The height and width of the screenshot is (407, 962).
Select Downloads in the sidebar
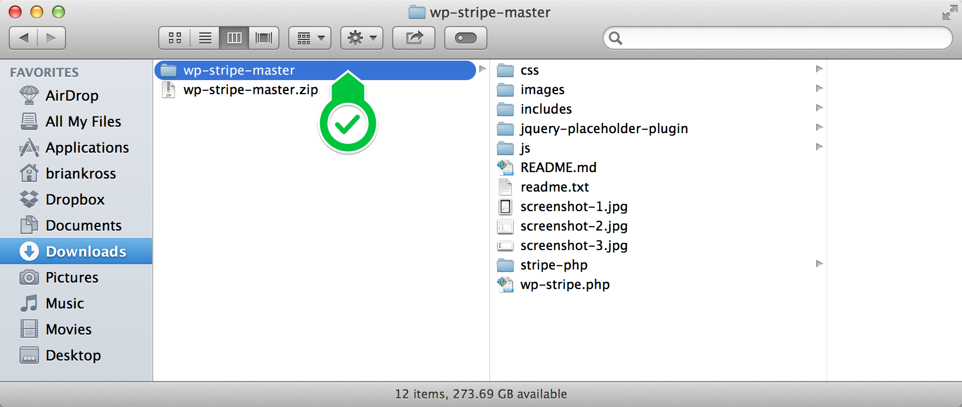pos(76,251)
